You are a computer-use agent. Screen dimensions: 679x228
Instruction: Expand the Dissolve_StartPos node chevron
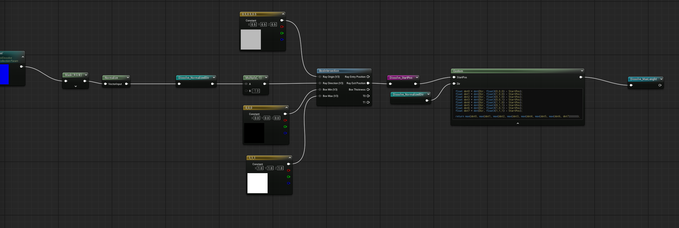[417, 77]
